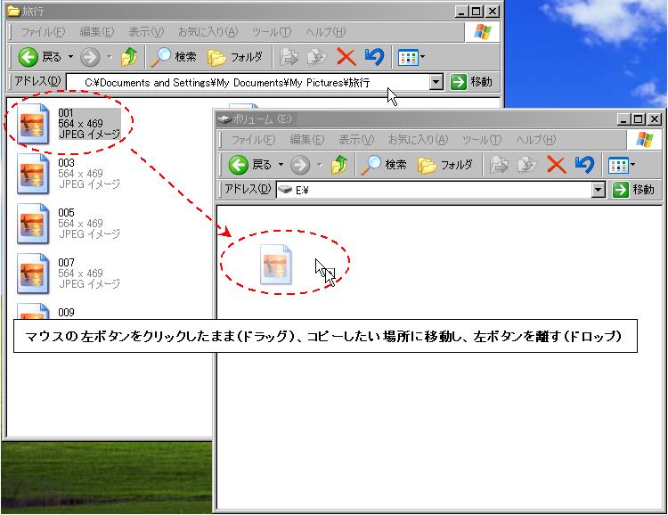668x515 pixels.
Task: Open ツール(T) menu in 旅行 window
Action: 272,32
